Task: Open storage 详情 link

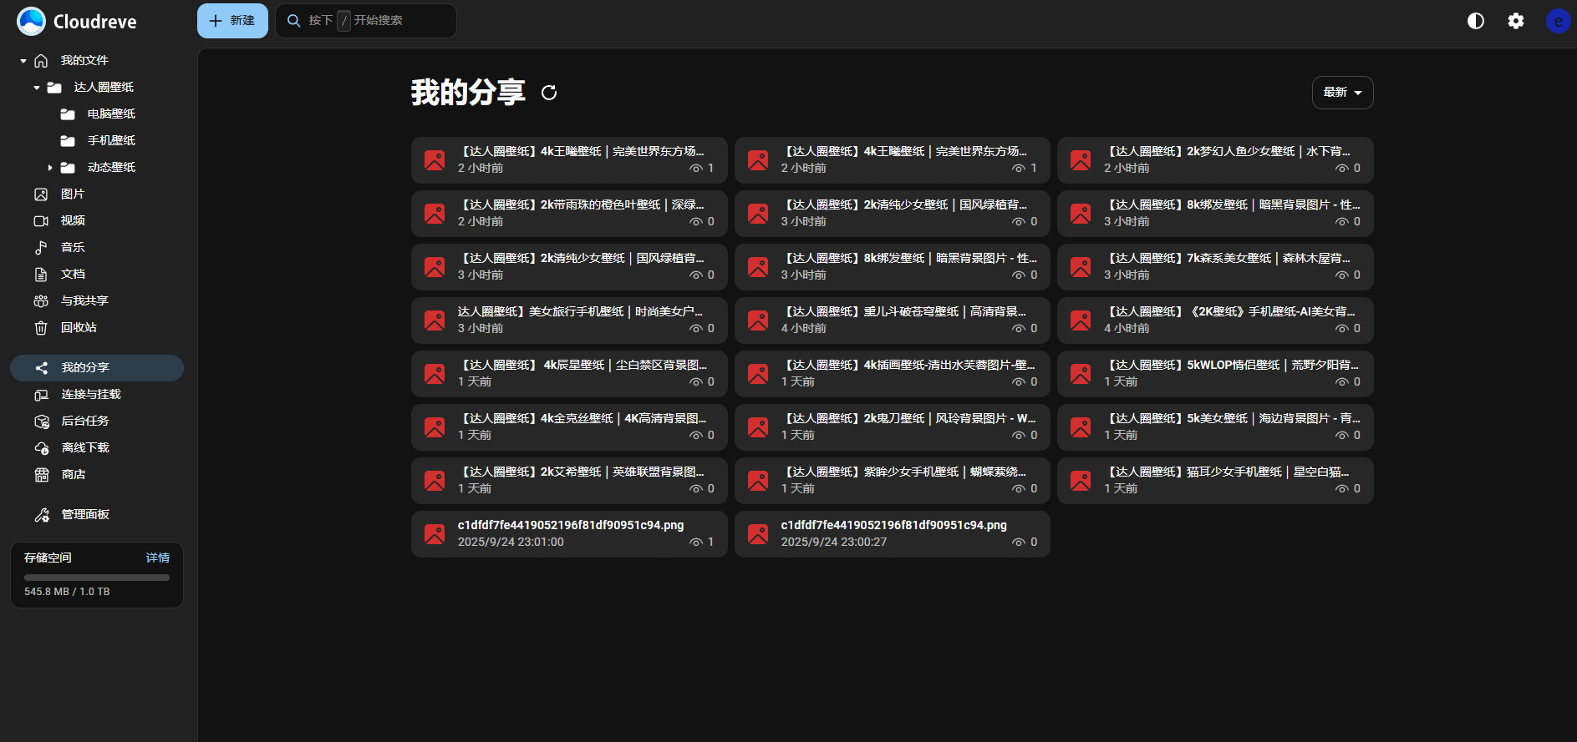Action: (x=157, y=558)
